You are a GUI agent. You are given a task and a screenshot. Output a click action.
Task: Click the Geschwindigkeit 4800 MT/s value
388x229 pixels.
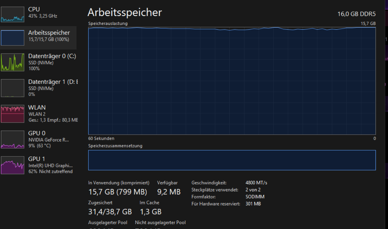(256, 183)
